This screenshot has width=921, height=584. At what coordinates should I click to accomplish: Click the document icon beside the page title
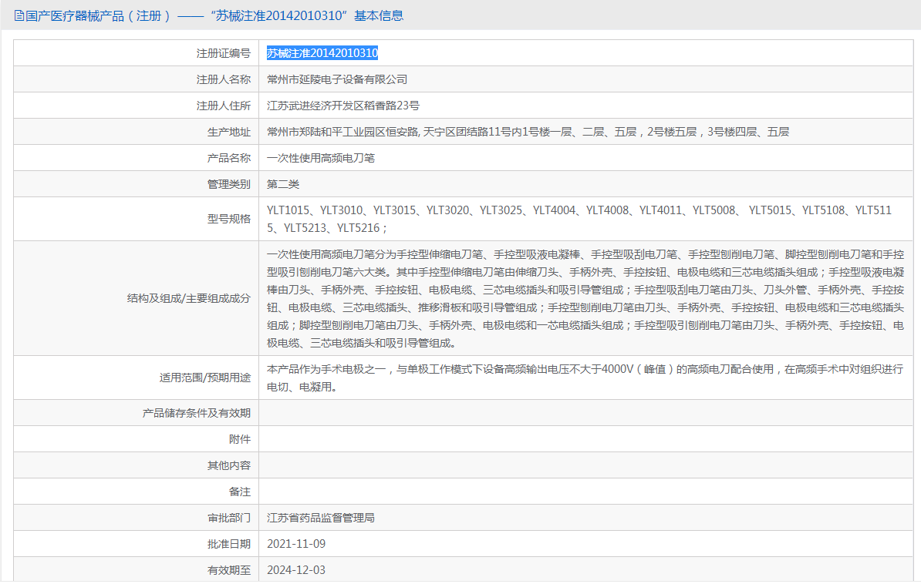coord(19,15)
